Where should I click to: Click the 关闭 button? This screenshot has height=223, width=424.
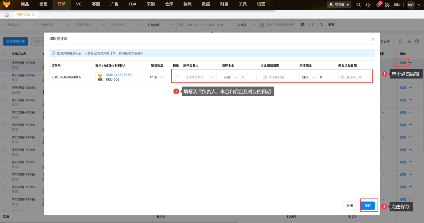click(350, 206)
